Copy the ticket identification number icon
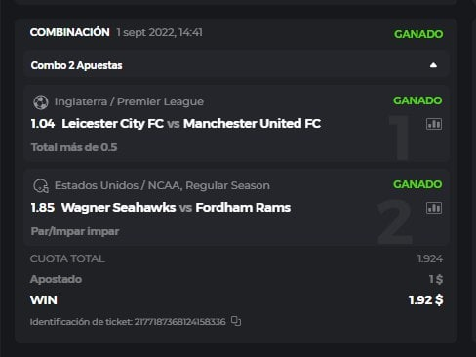The height and width of the screenshot is (357, 476). pyautogui.click(x=236, y=321)
